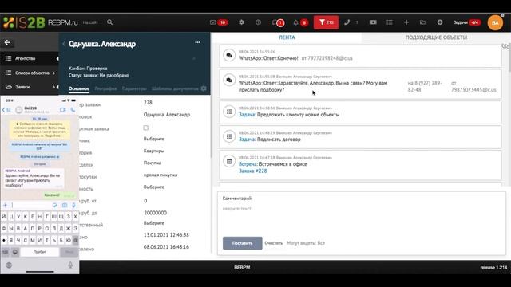The width and height of the screenshot is (511, 287).
Task: Switch to the ПОДХОДЯЩИЕ ОБЪЕКТЫ tab
Action: (436, 37)
